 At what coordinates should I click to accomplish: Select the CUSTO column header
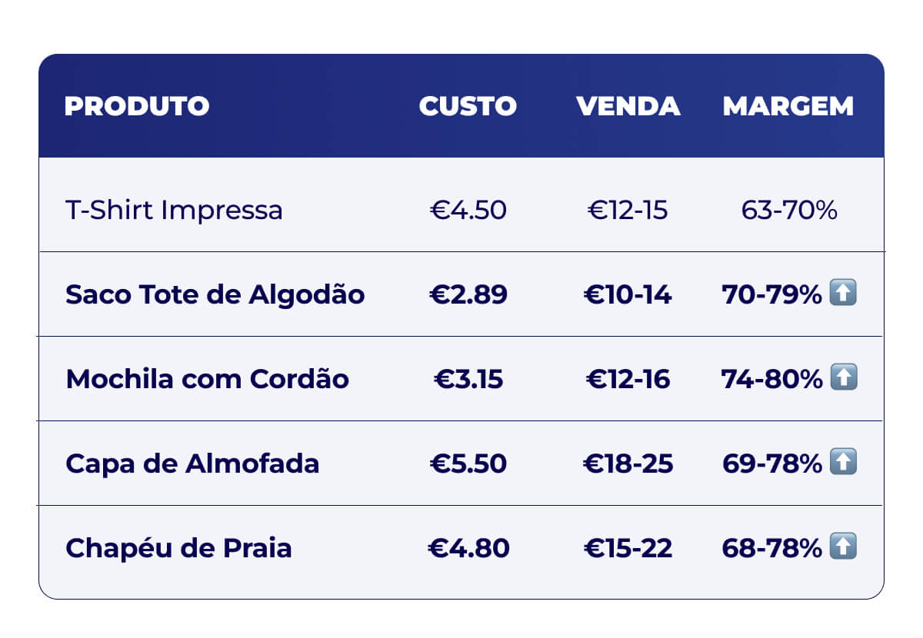pos(468,106)
